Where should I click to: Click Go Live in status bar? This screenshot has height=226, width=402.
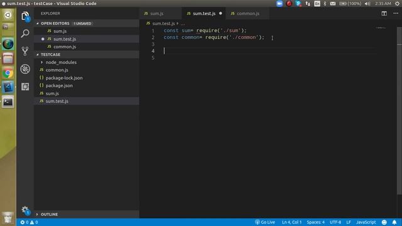coord(265,222)
